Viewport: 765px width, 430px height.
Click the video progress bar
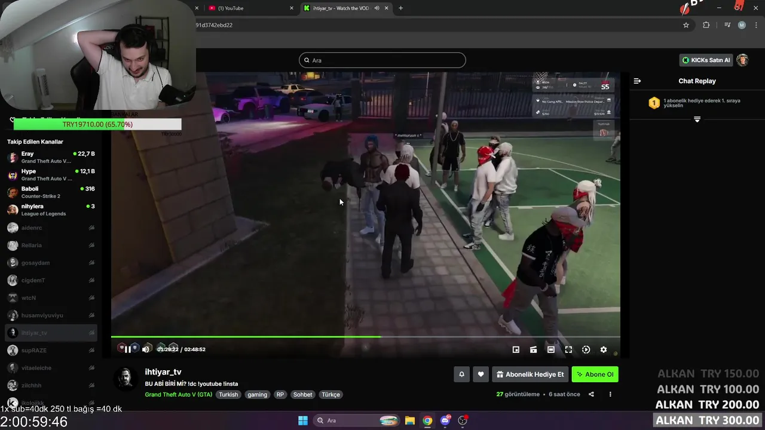click(365, 337)
